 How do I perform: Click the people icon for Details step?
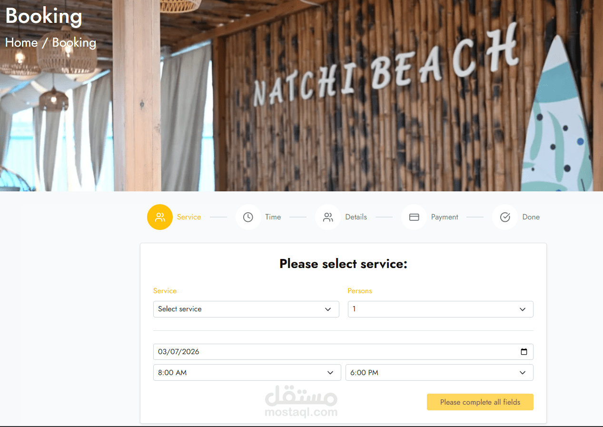328,217
